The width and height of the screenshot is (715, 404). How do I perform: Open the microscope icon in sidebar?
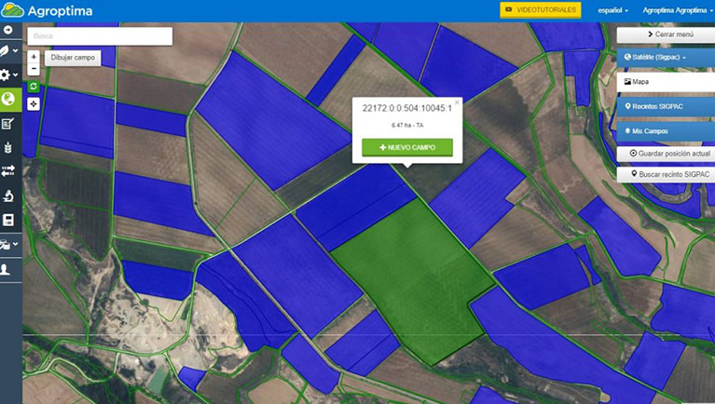pos(9,195)
